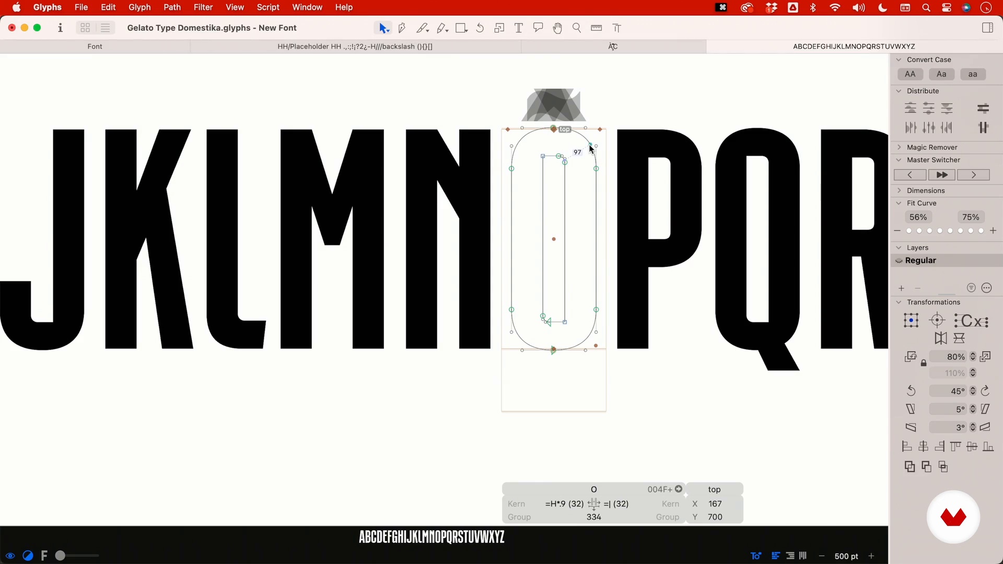
Task: Apply union boolean operation
Action: point(909,467)
